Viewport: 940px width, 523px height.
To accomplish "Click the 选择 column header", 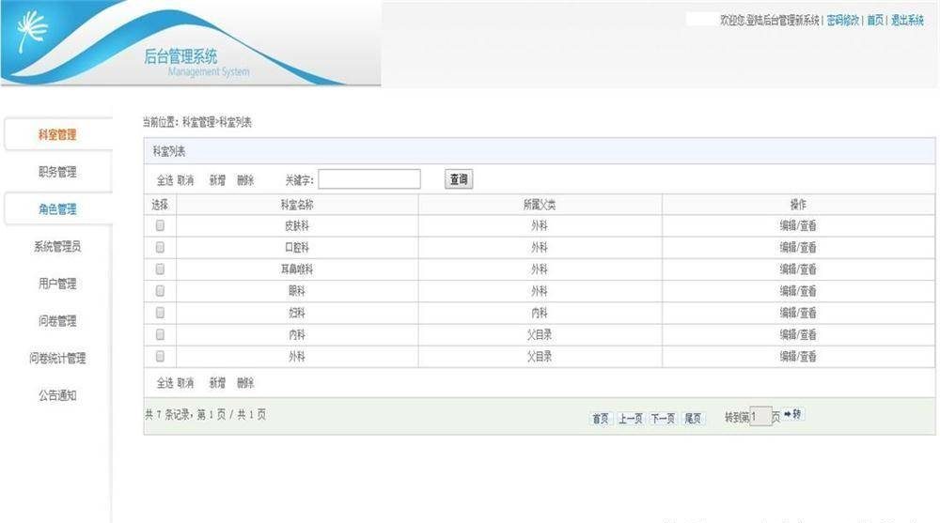I will [160, 205].
